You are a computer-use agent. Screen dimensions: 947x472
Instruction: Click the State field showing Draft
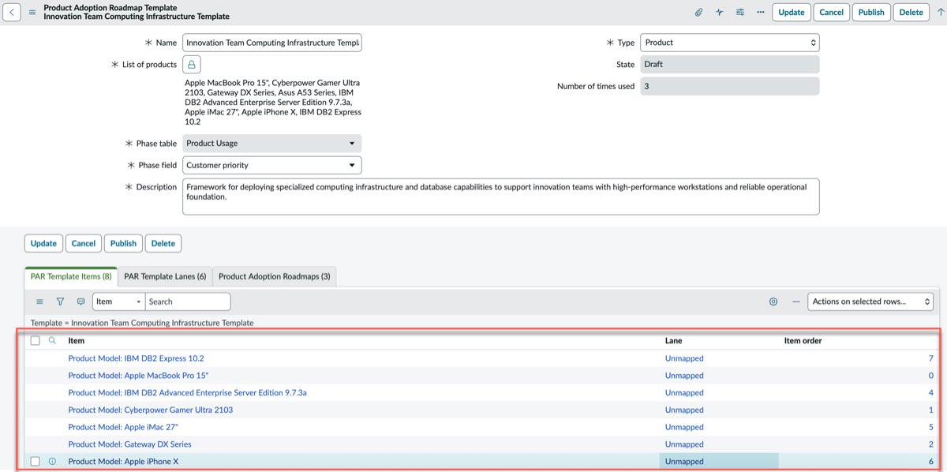click(730, 65)
